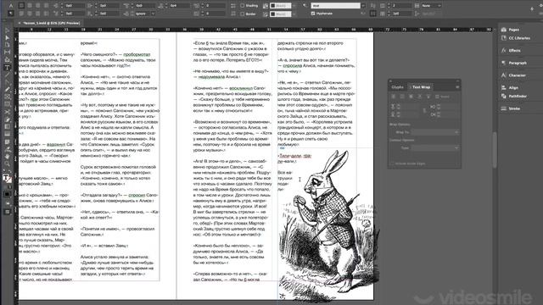Image resolution: width=543 pixels, height=305 pixels.
Task: Switch to the Glyphs tab
Action: tap(398, 87)
